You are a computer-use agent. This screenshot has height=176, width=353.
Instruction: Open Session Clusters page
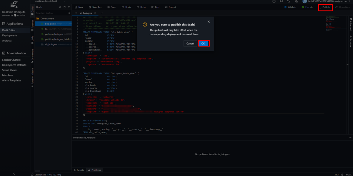pos(11,60)
